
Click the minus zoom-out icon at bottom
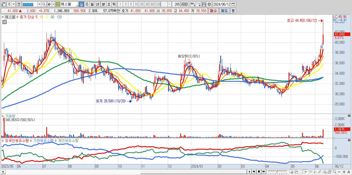339,172
